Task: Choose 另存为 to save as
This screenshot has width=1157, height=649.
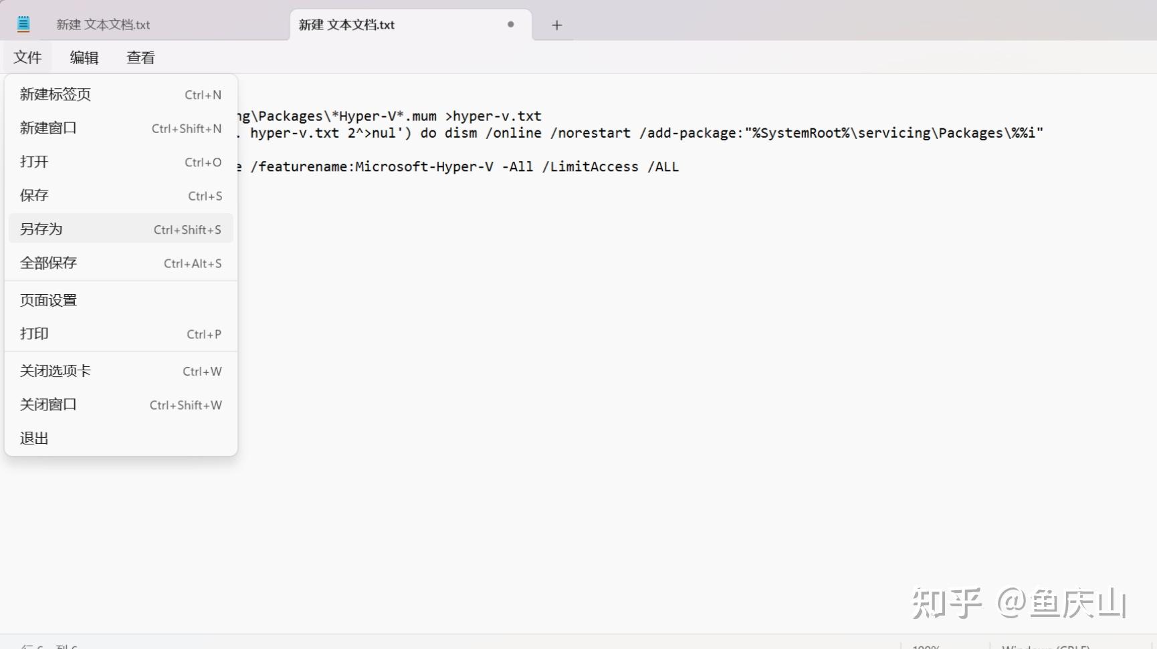Action: click(121, 229)
